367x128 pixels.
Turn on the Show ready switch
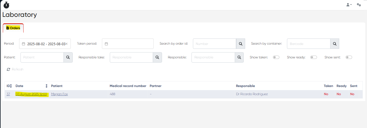[x=313, y=57]
